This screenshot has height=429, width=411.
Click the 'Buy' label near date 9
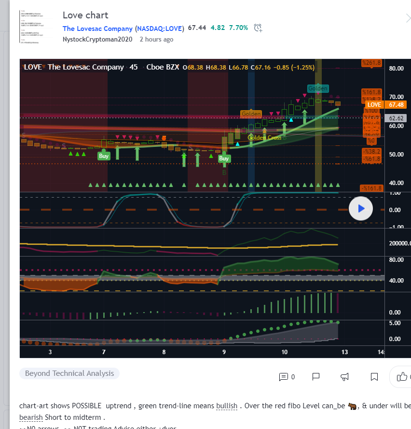click(x=224, y=158)
